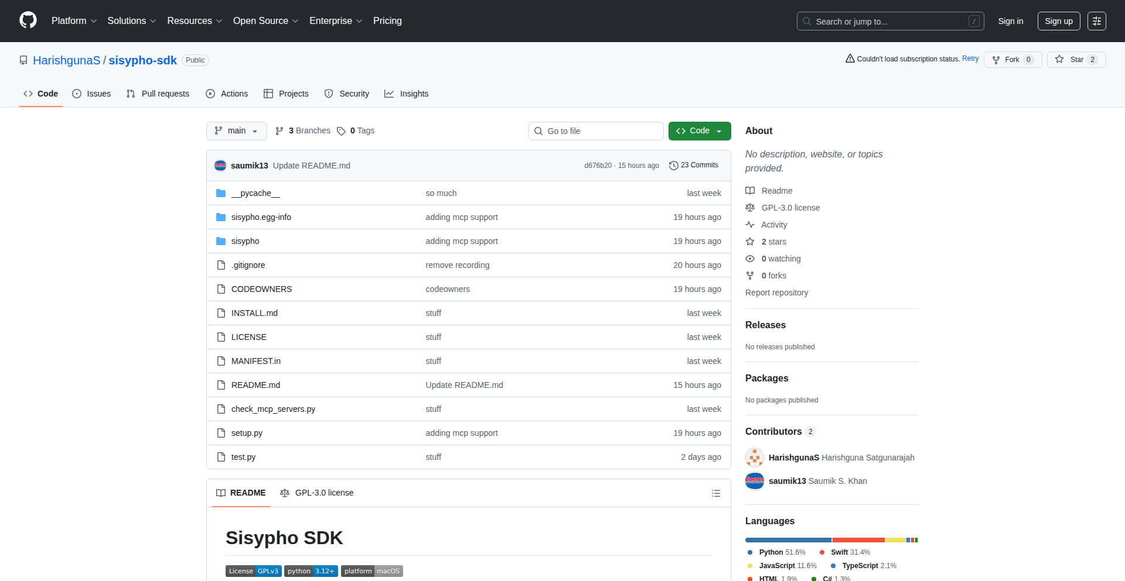Switch to the Issues tab

click(x=91, y=94)
